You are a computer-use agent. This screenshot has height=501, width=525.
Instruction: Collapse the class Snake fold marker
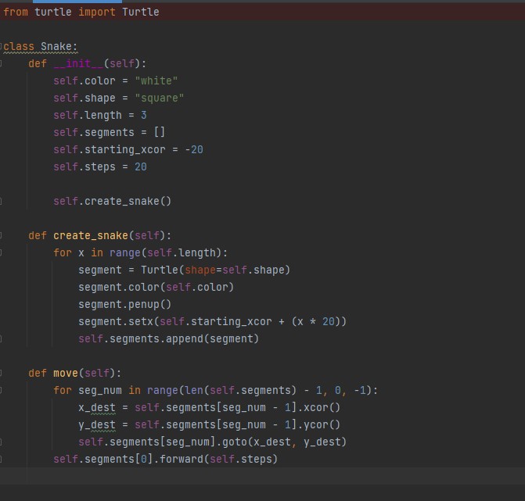pos(1,46)
